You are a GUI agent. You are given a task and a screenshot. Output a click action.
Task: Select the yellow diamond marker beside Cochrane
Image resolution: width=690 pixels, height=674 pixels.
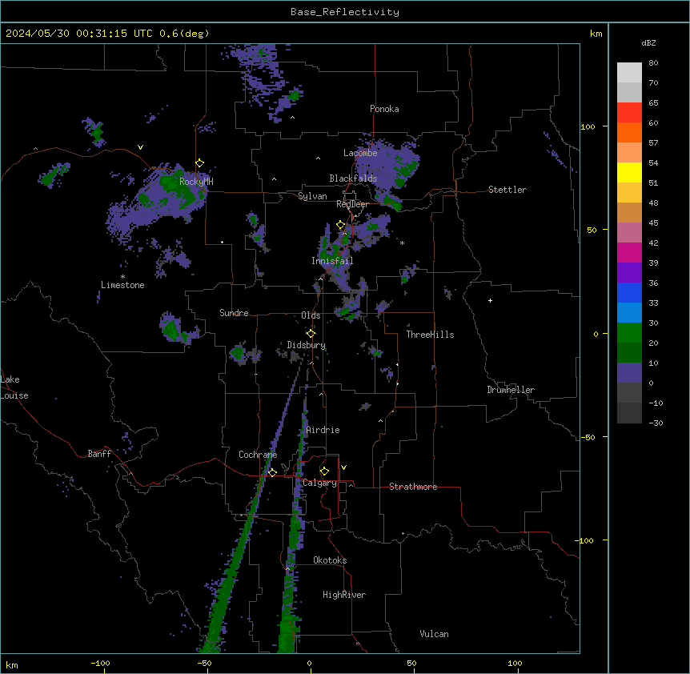272,472
